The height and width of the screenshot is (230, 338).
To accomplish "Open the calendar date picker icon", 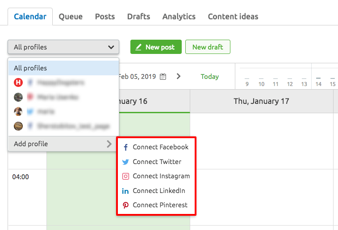I will (x=163, y=77).
